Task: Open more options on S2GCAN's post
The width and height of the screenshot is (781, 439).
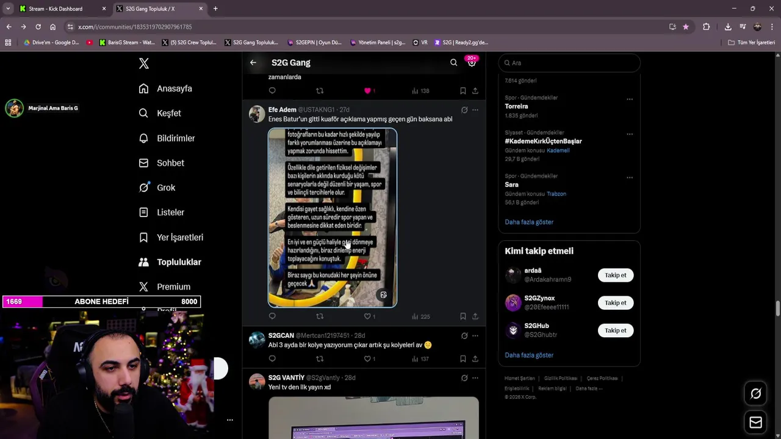Action: coord(475,335)
